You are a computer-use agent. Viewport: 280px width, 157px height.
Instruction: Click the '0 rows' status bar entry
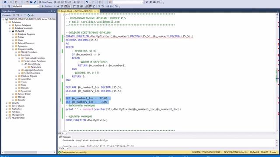click(x=273, y=152)
